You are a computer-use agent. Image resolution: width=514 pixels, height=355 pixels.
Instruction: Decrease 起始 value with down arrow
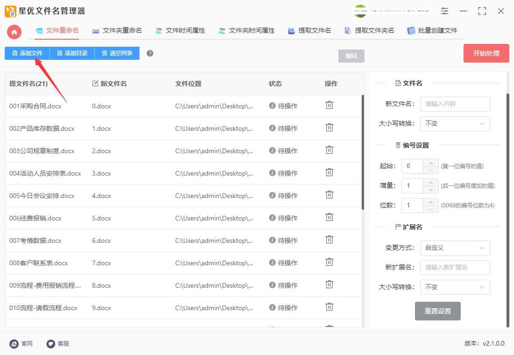[431, 170]
